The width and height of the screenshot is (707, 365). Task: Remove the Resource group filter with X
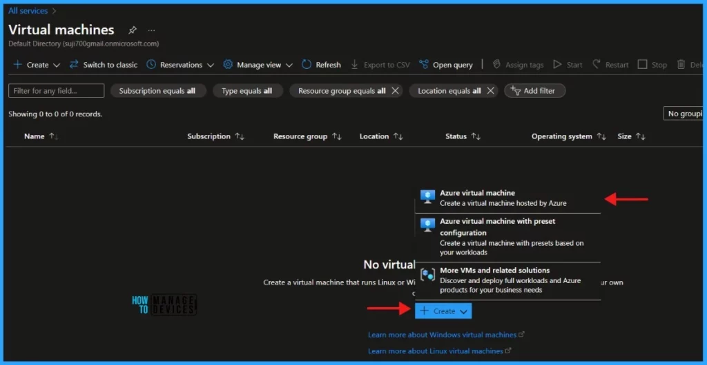[x=395, y=91]
